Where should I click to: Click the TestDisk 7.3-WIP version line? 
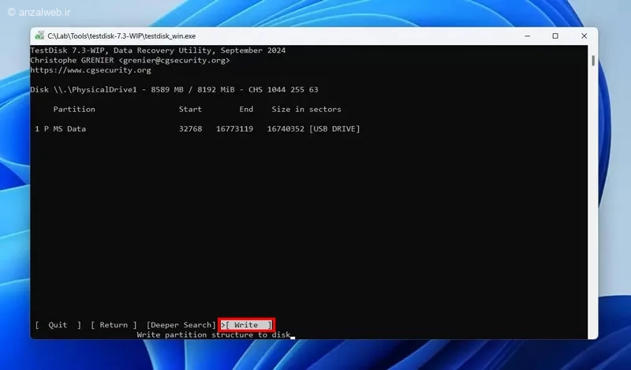point(158,50)
